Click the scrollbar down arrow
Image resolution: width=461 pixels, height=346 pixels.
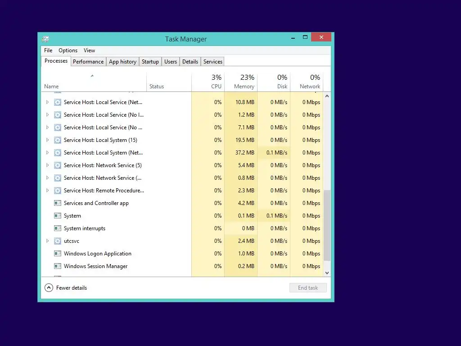327,273
